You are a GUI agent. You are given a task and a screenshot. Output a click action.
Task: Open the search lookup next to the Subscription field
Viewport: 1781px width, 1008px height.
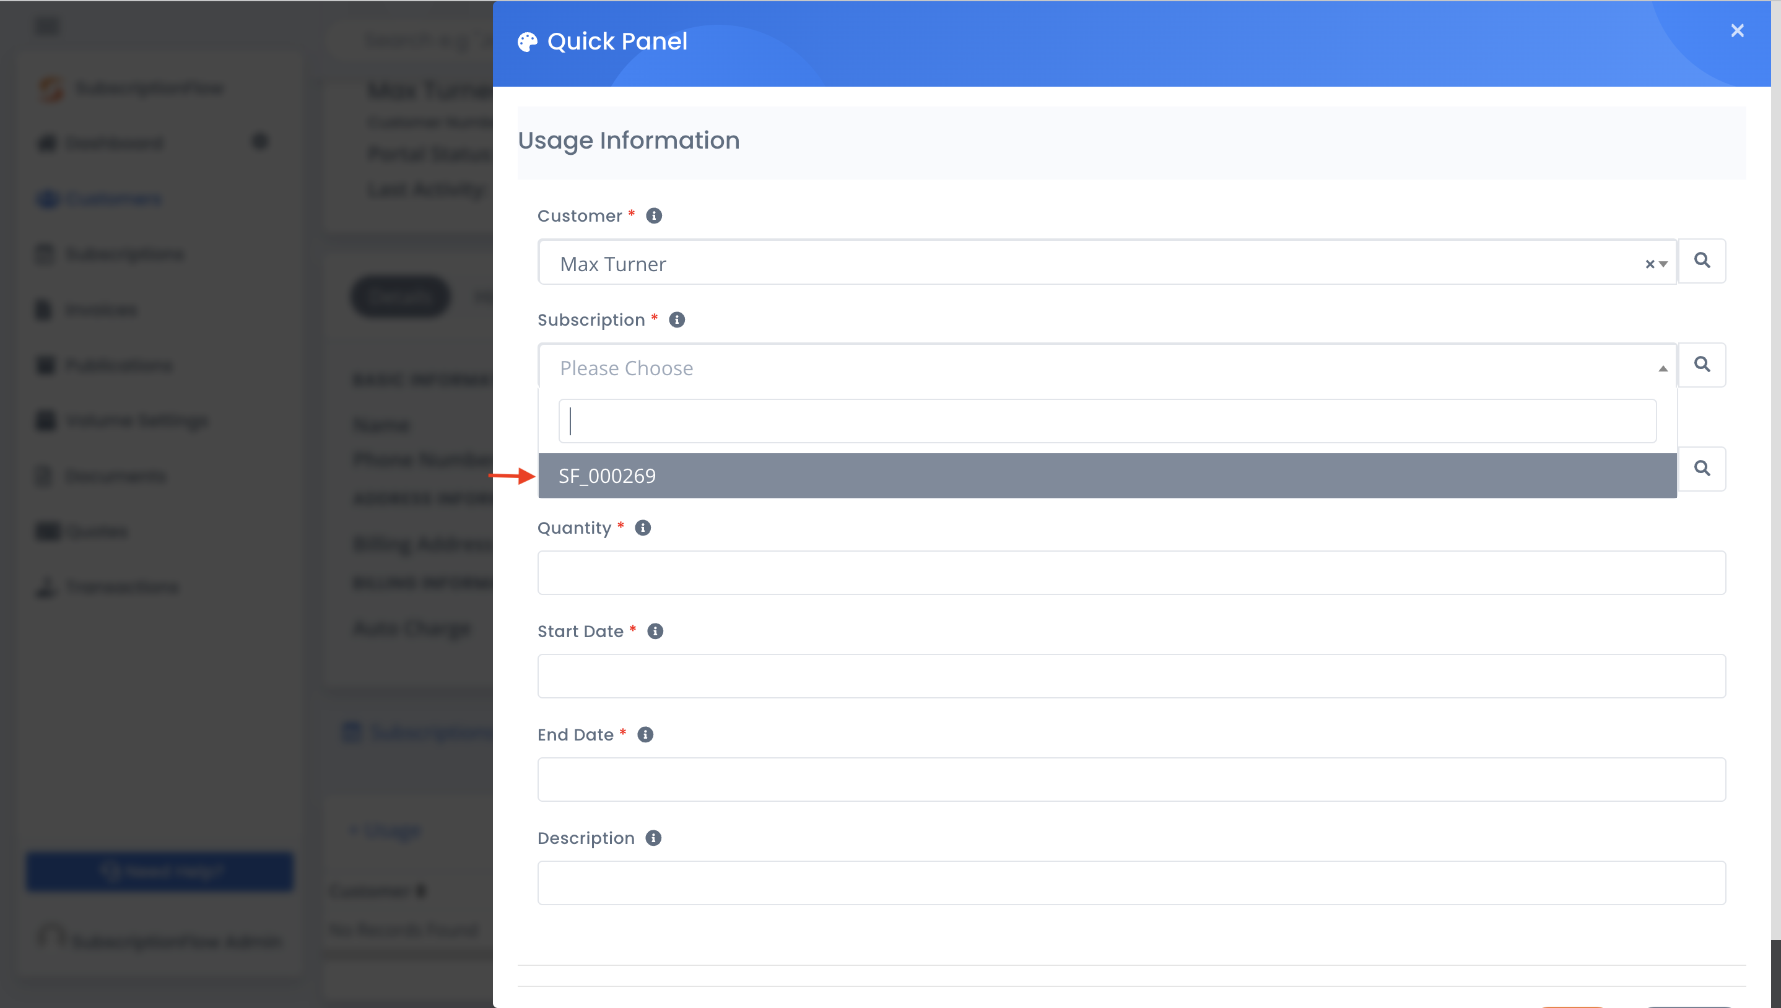pyautogui.click(x=1703, y=365)
